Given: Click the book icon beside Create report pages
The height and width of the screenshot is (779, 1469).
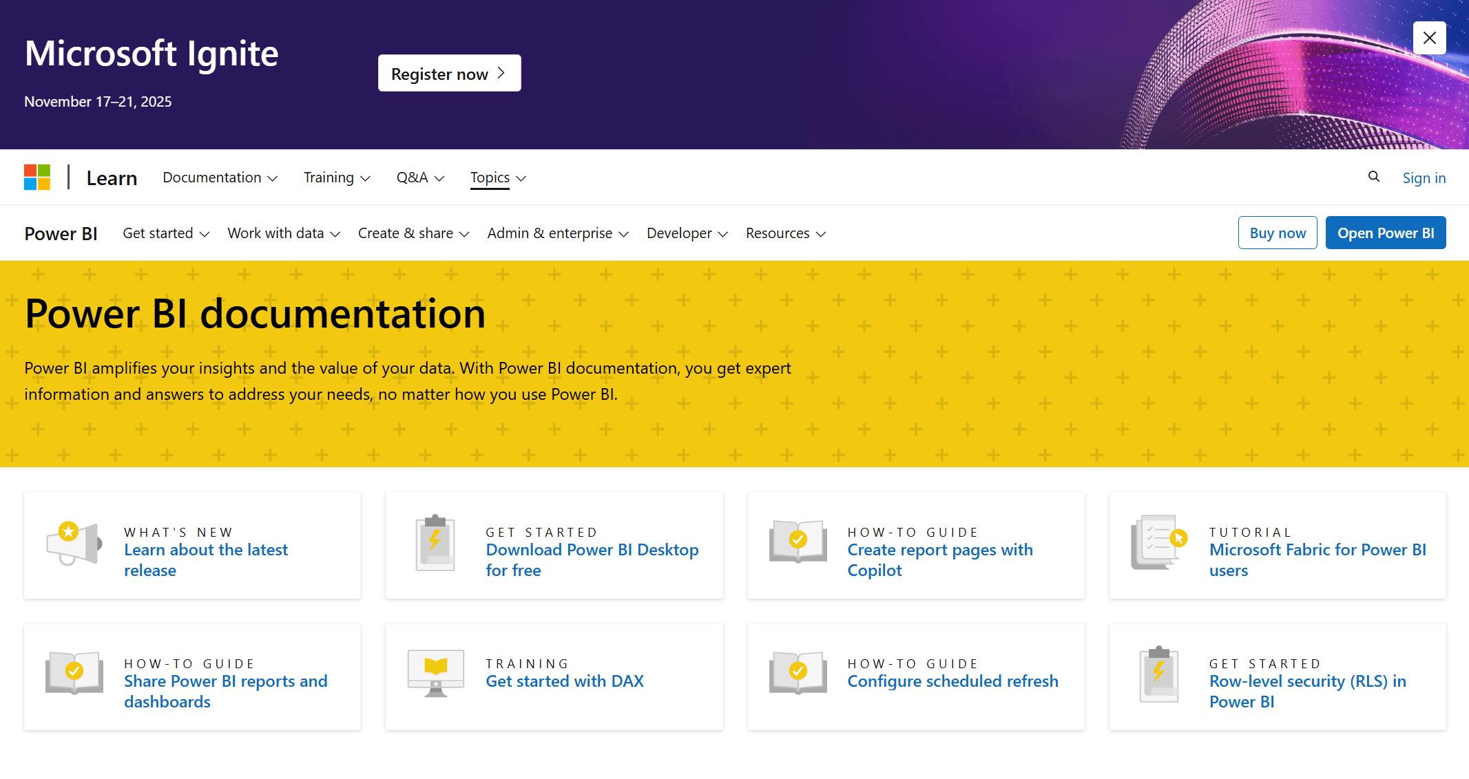Looking at the screenshot, I should (x=798, y=541).
